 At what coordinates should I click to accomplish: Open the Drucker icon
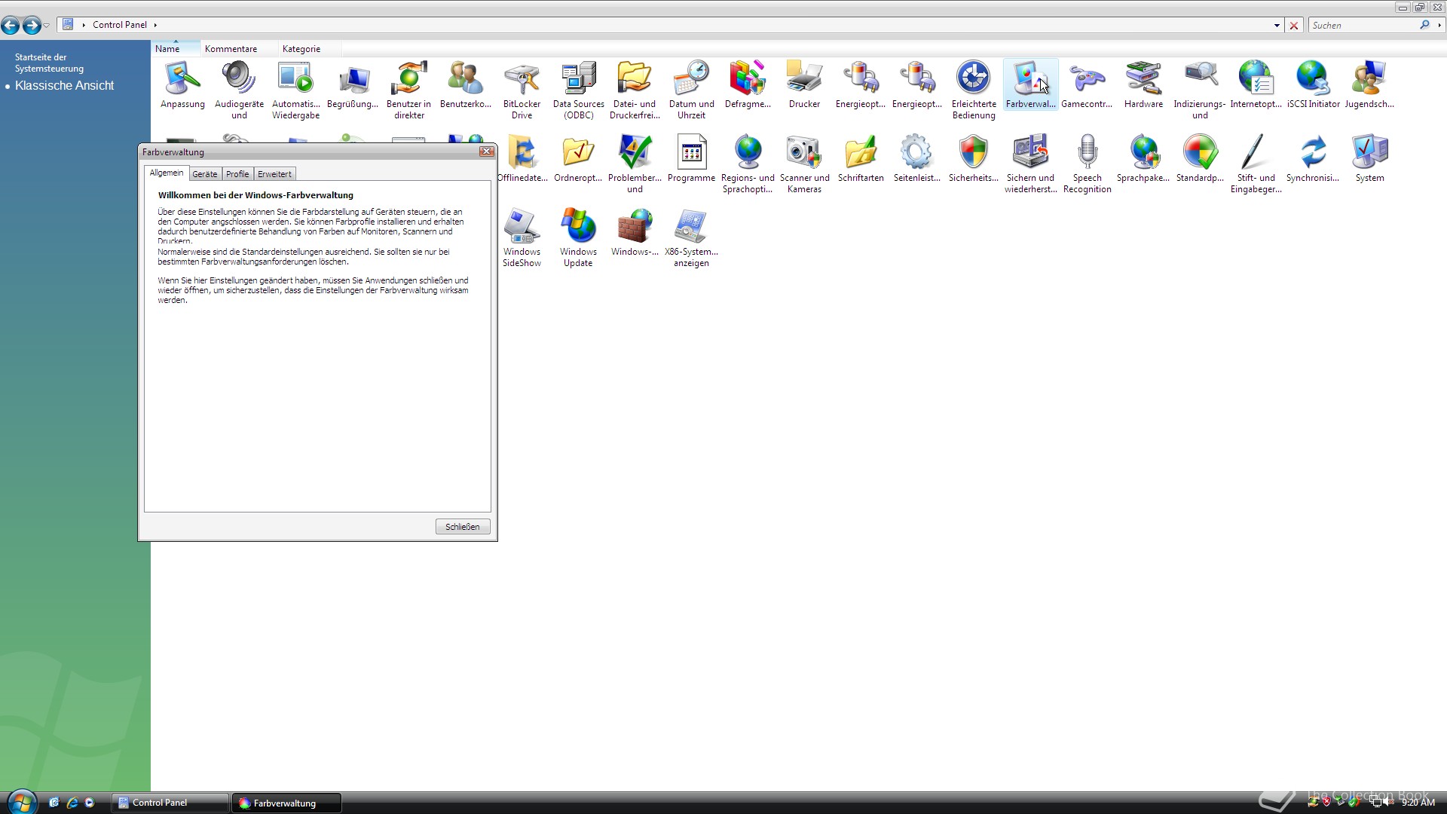804,84
